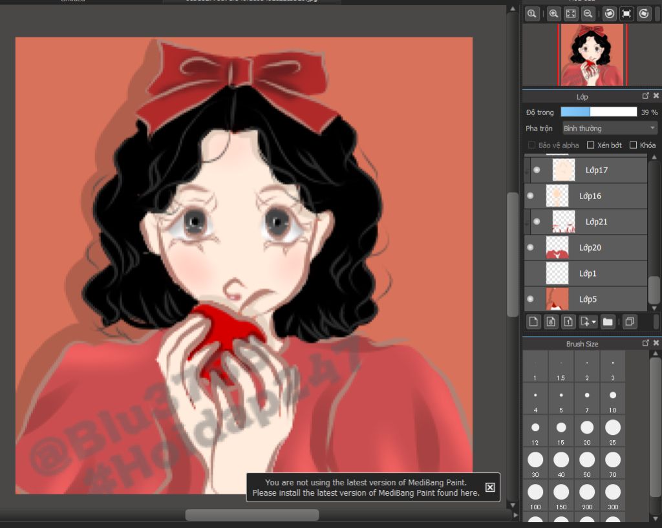This screenshot has height=528, width=662.
Task: Hide layer Lớp16
Action: (x=530, y=196)
